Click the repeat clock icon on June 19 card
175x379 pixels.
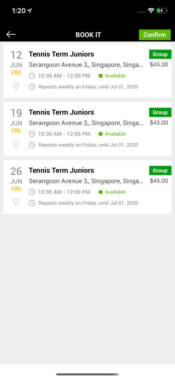pyautogui.click(x=32, y=145)
